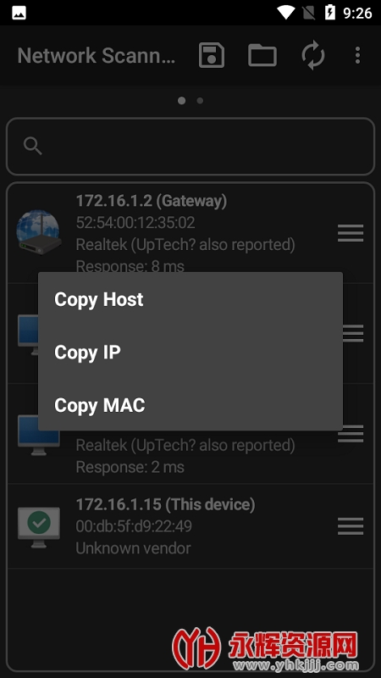Select the 172.16.1.15 (This device) entry

190,526
